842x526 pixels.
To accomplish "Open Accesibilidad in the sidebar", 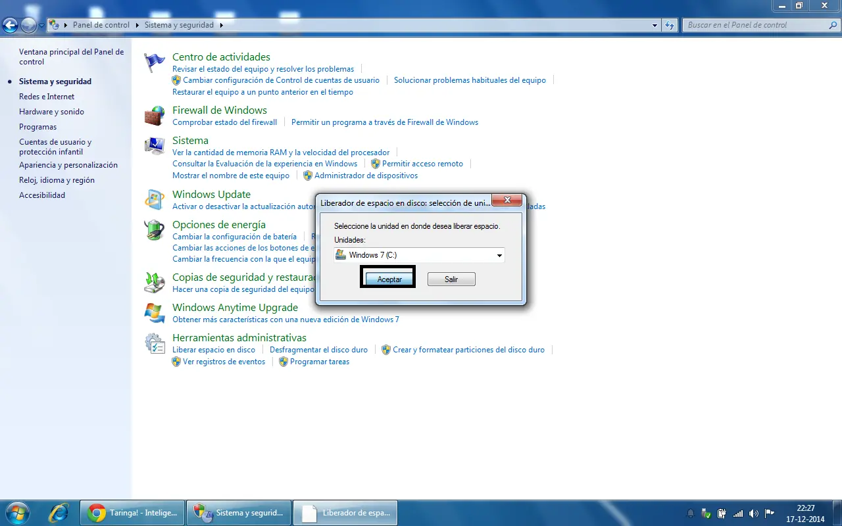I will coord(42,195).
